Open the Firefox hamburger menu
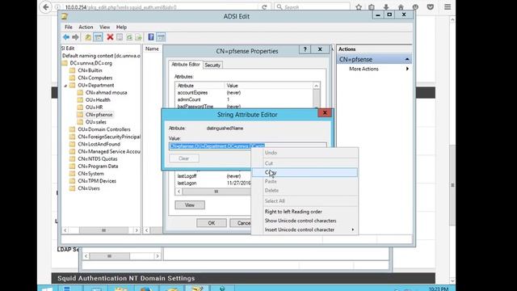517x291 pixels. [448, 7]
